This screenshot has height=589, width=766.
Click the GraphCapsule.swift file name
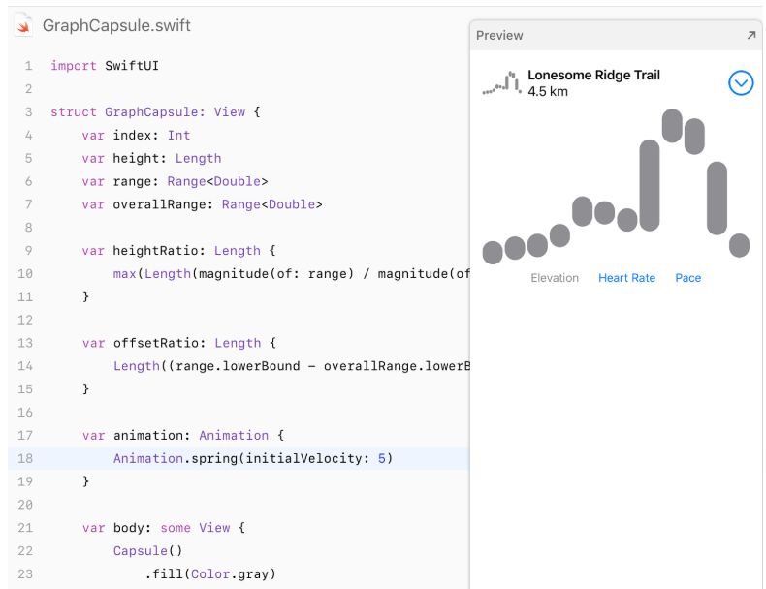(x=116, y=26)
